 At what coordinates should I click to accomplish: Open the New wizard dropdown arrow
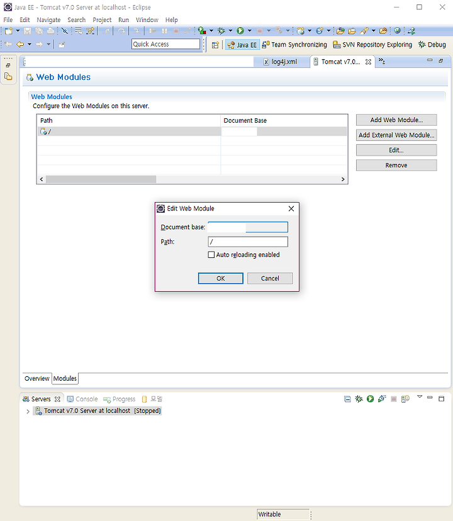[x=18, y=31]
